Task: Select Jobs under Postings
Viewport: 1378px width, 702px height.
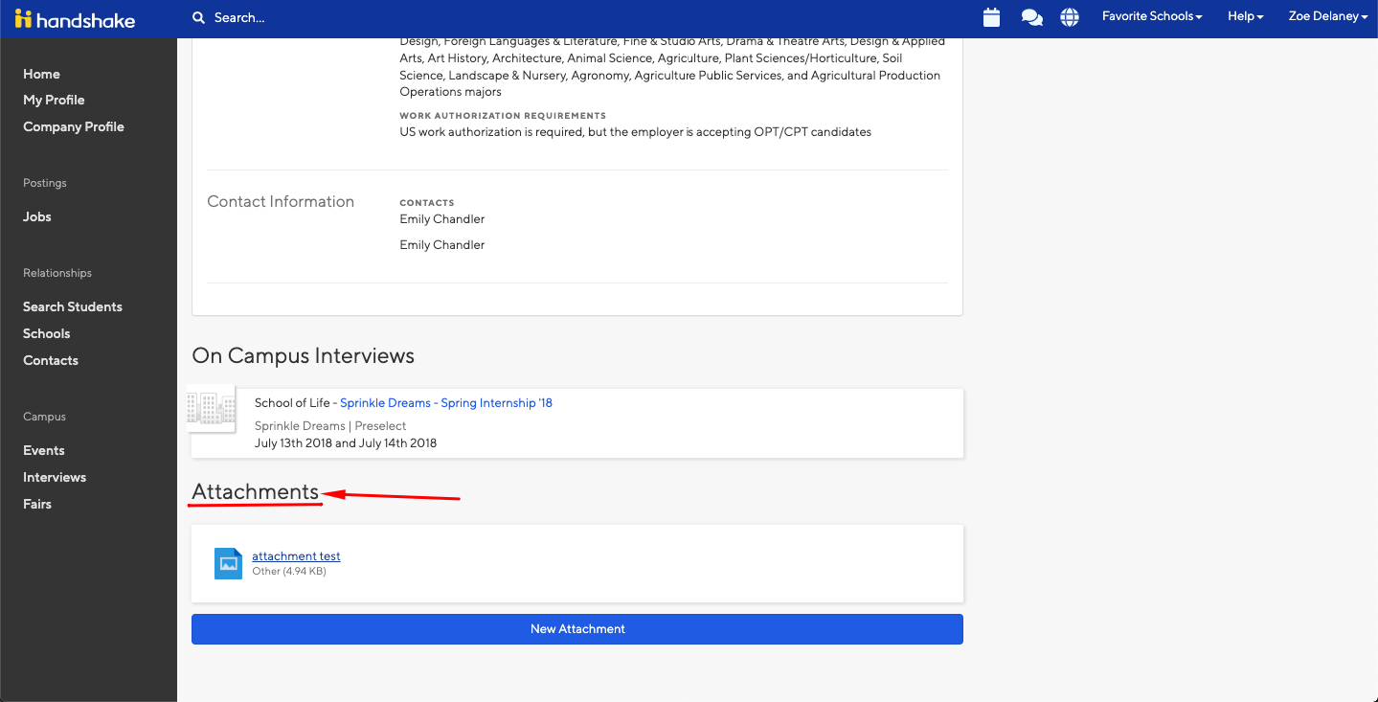Action: 37,216
